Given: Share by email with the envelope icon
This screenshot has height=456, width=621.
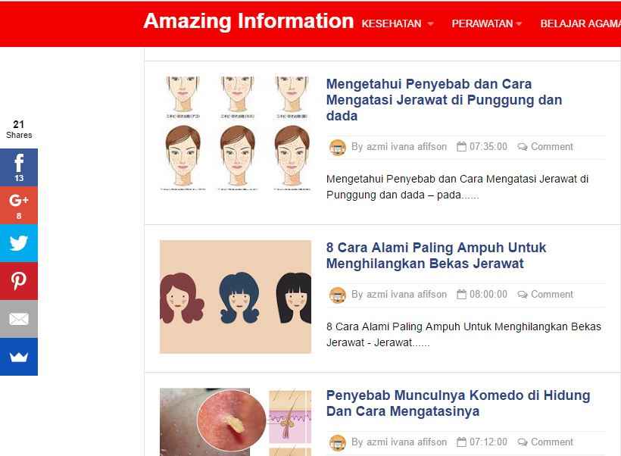Looking at the screenshot, I should point(19,319).
